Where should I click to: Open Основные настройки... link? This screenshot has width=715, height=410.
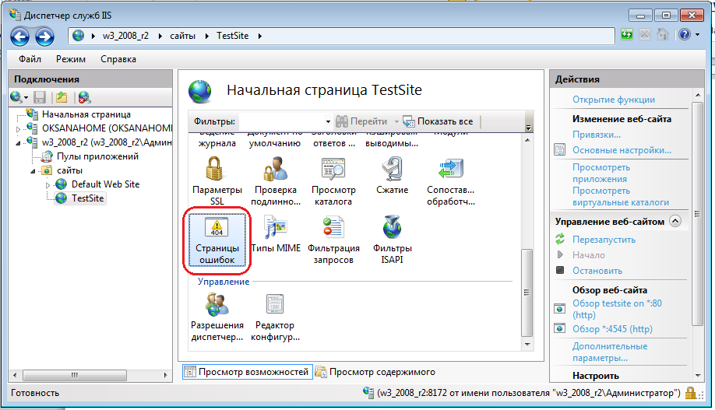622,150
